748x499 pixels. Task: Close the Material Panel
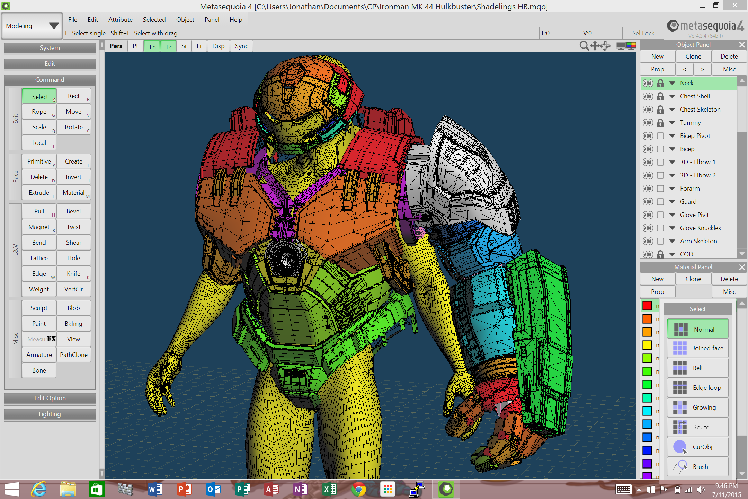click(742, 267)
